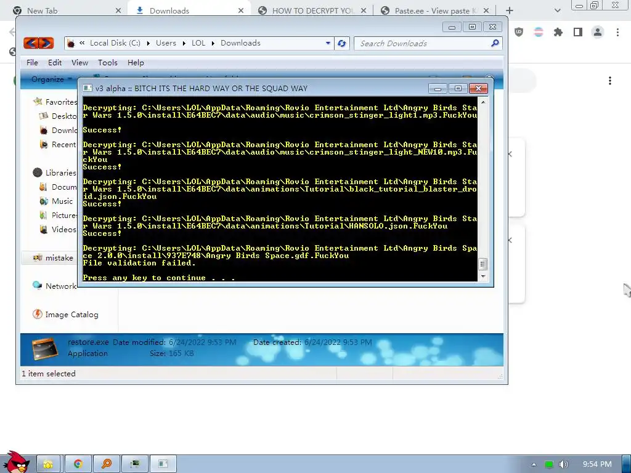Select Libraries in navigation pane
631x473 pixels.
55,172
